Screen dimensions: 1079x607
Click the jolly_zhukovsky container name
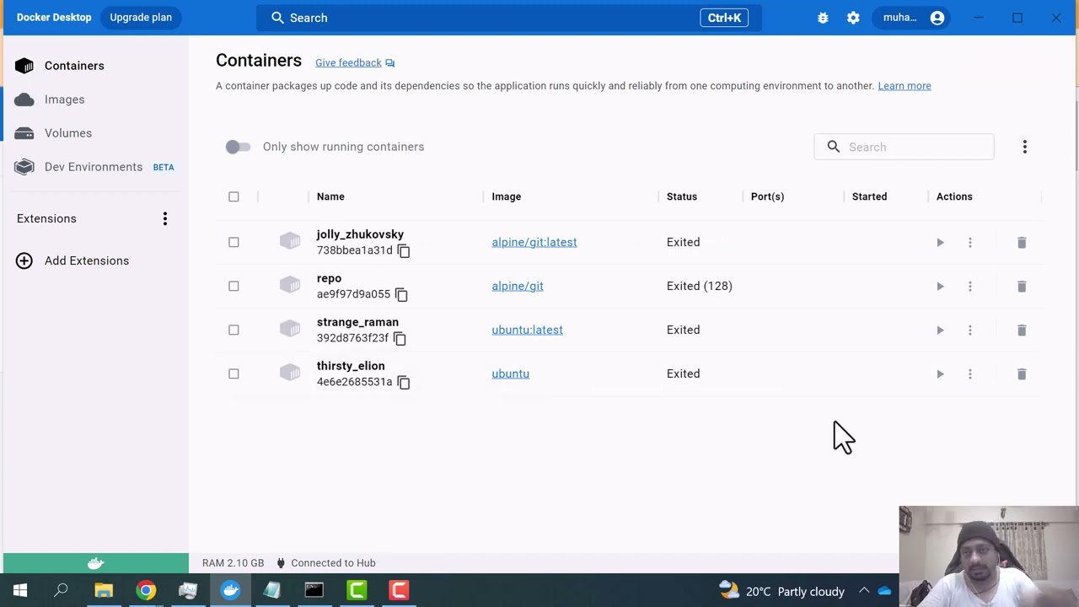360,234
